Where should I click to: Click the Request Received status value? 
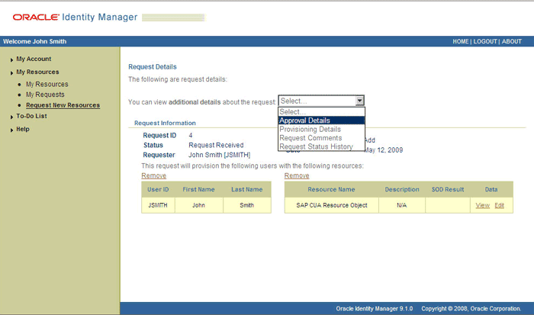[216, 145]
